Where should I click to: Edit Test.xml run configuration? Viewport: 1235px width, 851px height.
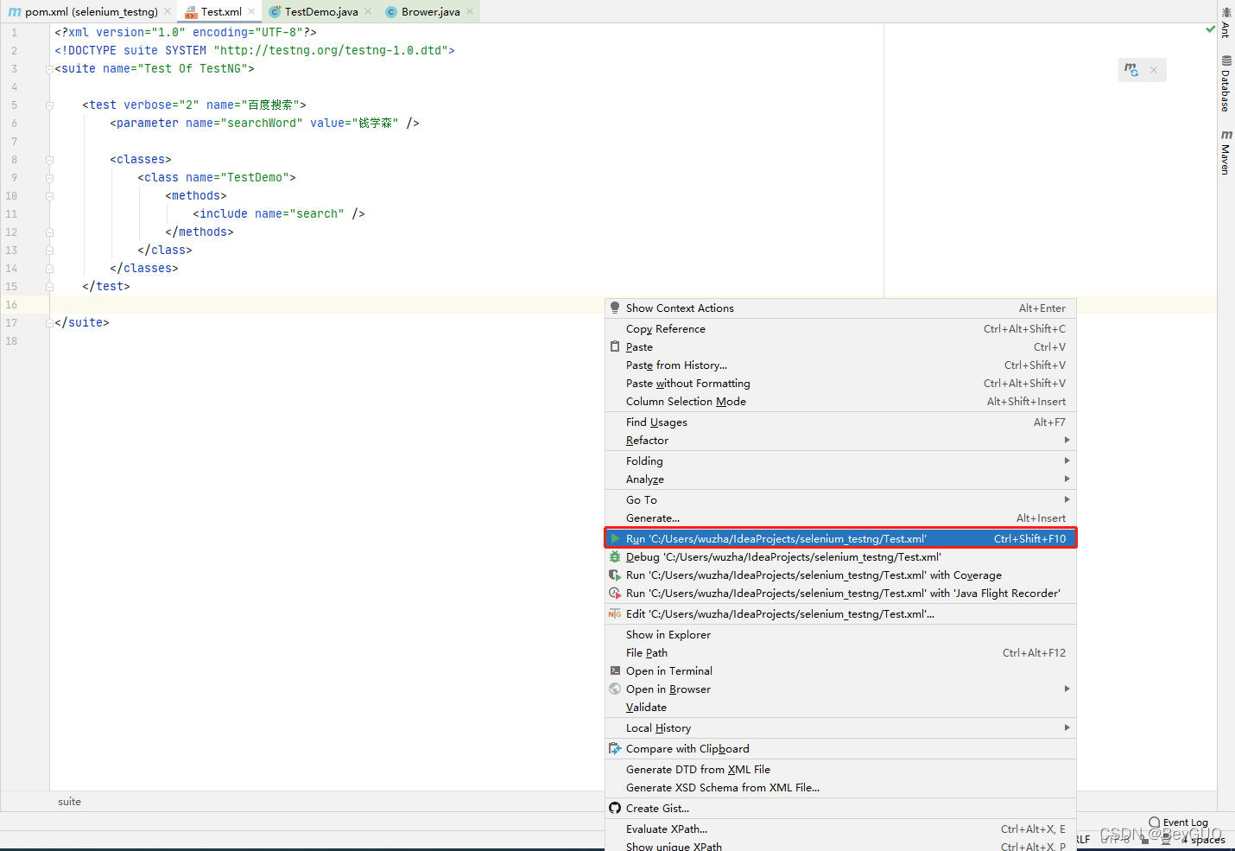[x=840, y=614]
